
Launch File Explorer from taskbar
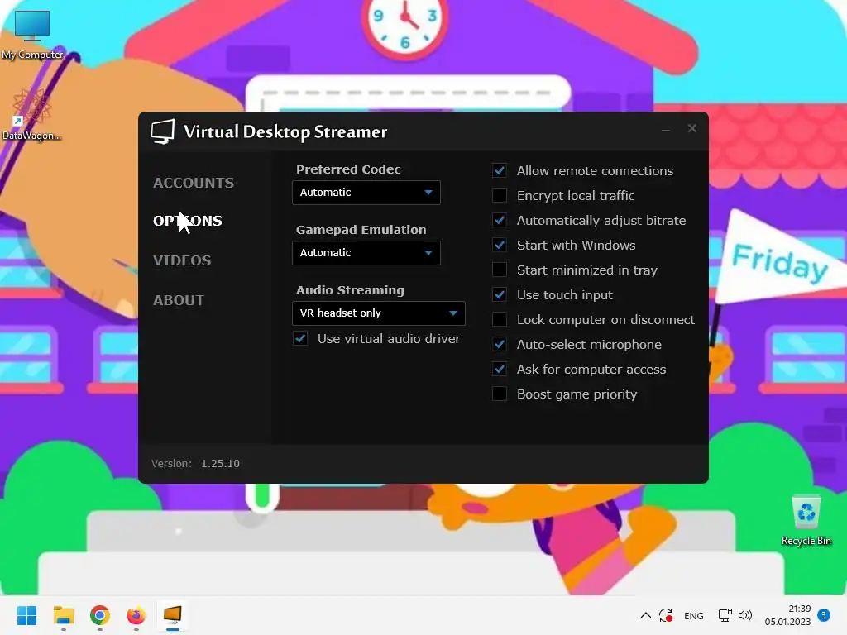coord(64,615)
